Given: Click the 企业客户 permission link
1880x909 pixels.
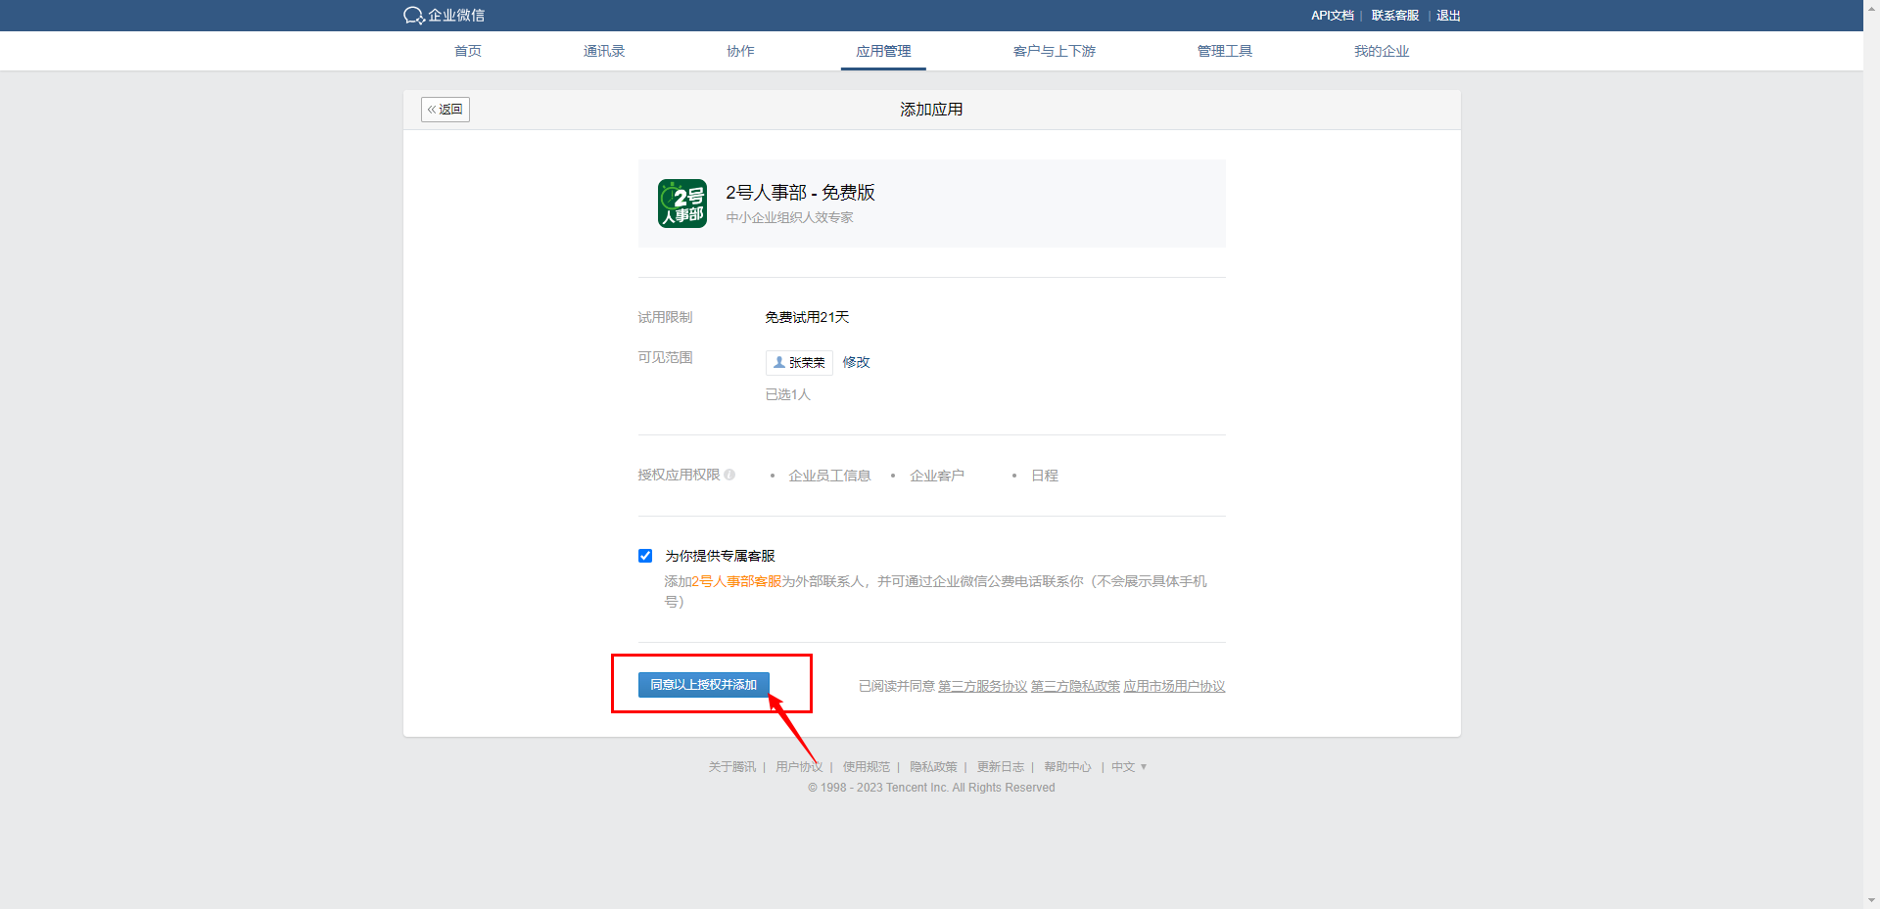Looking at the screenshot, I should coord(937,476).
